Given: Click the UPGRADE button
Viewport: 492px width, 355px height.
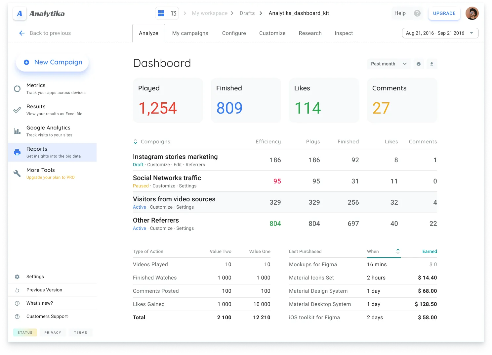Looking at the screenshot, I should [444, 13].
